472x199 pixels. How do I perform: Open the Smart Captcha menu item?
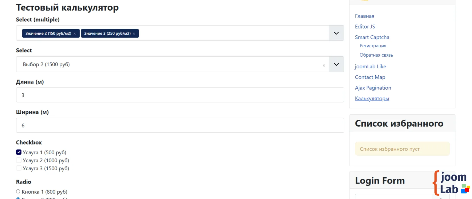click(x=372, y=37)
